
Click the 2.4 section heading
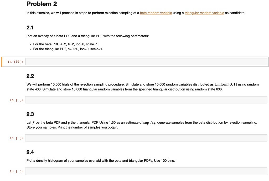pyautogui.click(x=30, y=152)
